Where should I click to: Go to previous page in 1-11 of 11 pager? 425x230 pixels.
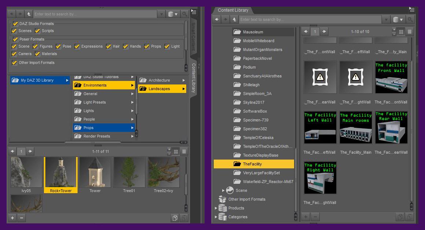tap(12, 151)
